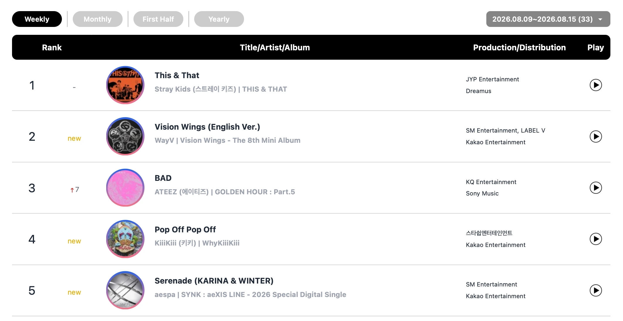This screenshot has width=623, height=321.
Task: Select the Weekly chart tab
Action: coord(37,19)
